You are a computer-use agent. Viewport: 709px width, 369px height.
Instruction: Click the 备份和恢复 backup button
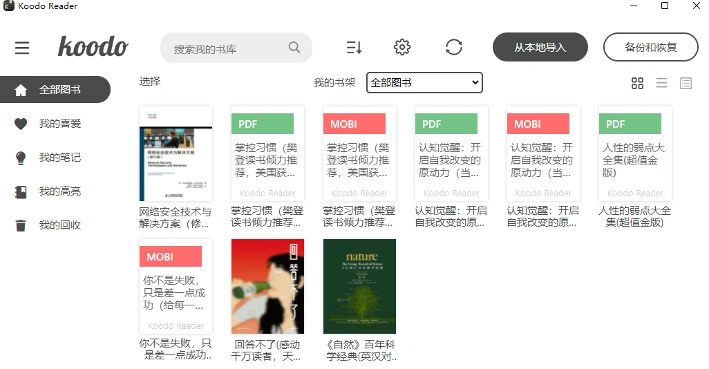(x=650, y=48)
